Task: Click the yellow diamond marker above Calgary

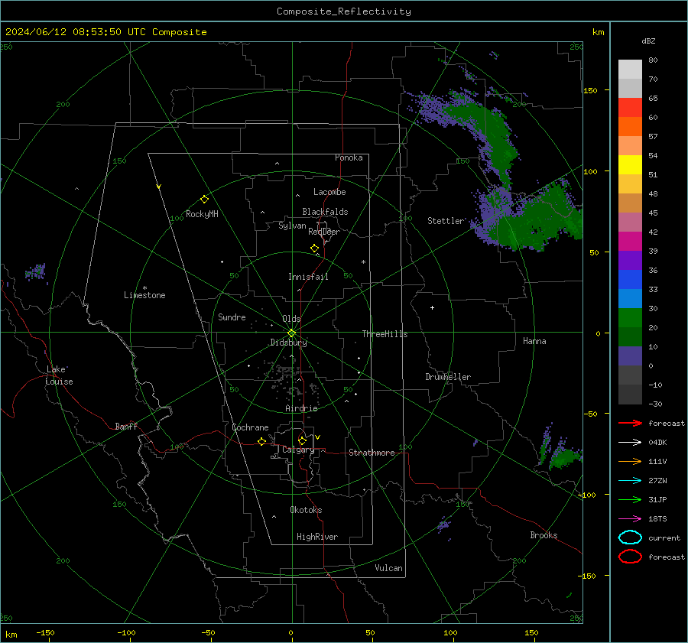Action: coord(302,440)
